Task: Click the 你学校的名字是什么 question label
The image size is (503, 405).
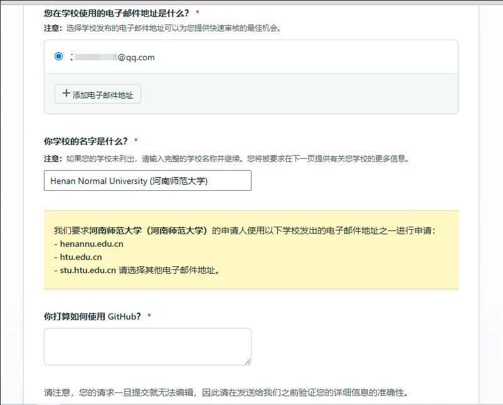Action: [86, 141]
